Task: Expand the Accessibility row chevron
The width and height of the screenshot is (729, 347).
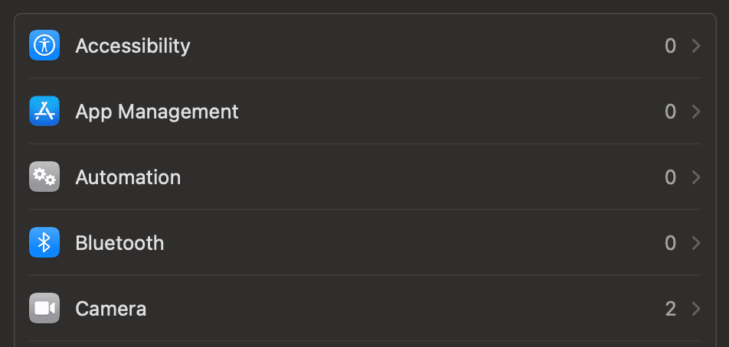Action: [696, 46]
